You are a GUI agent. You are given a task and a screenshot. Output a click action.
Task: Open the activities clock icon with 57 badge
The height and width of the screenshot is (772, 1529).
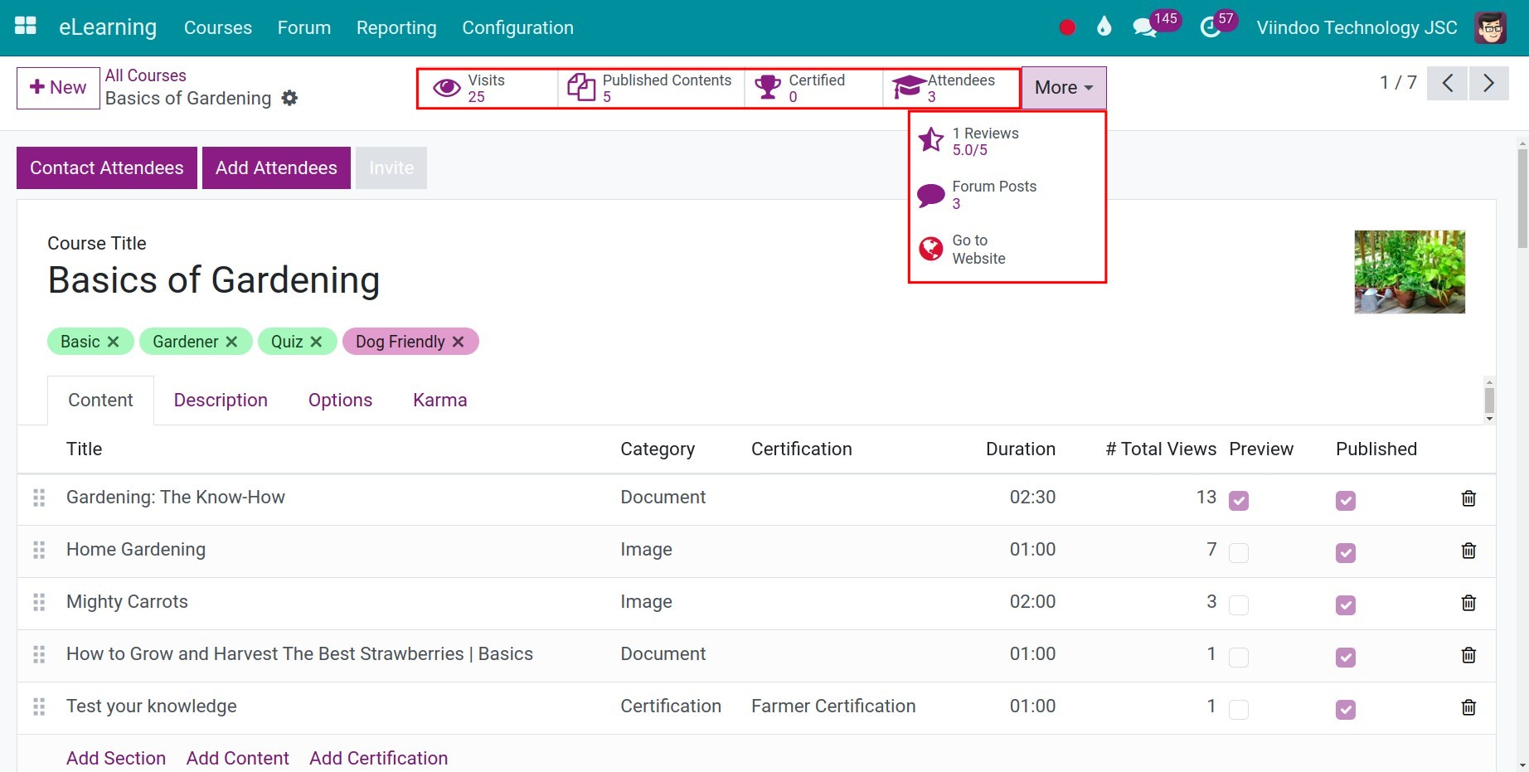click(x=1211, y=27)
